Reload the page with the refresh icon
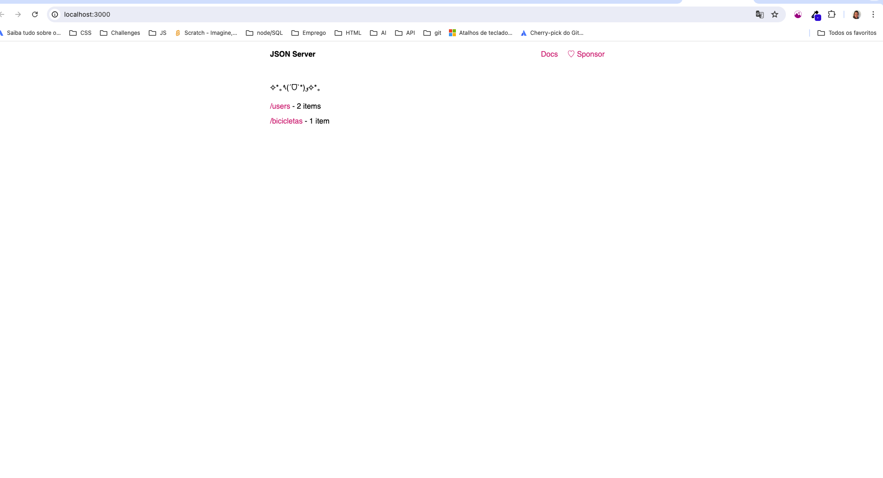The height and width of the screenshot is (478, 883). tap(35, 14)
